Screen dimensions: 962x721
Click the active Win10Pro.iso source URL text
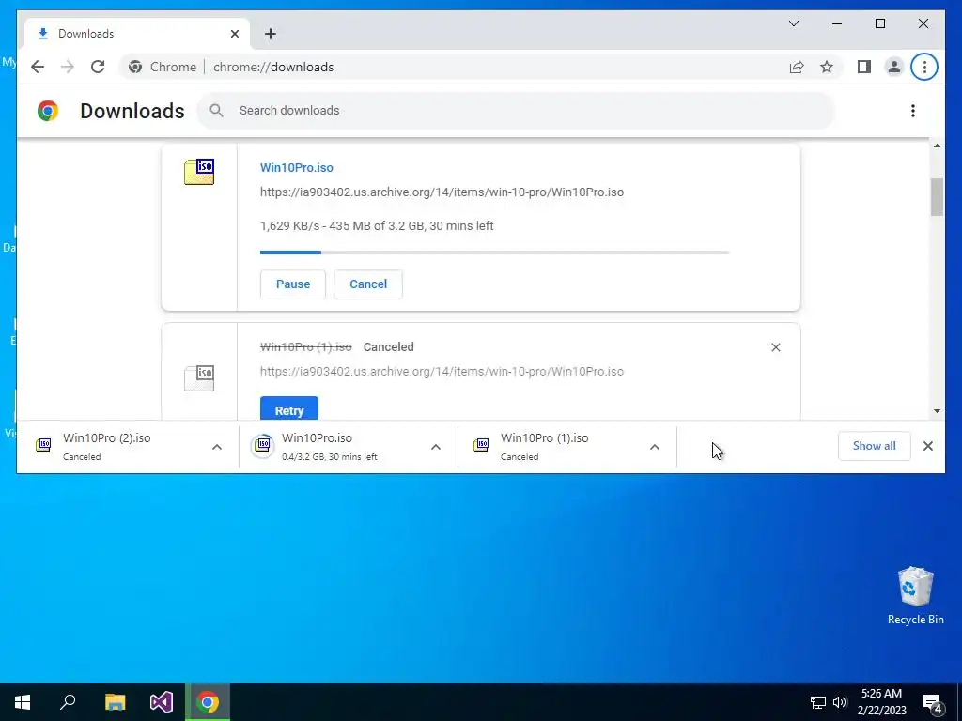point(442,192)
